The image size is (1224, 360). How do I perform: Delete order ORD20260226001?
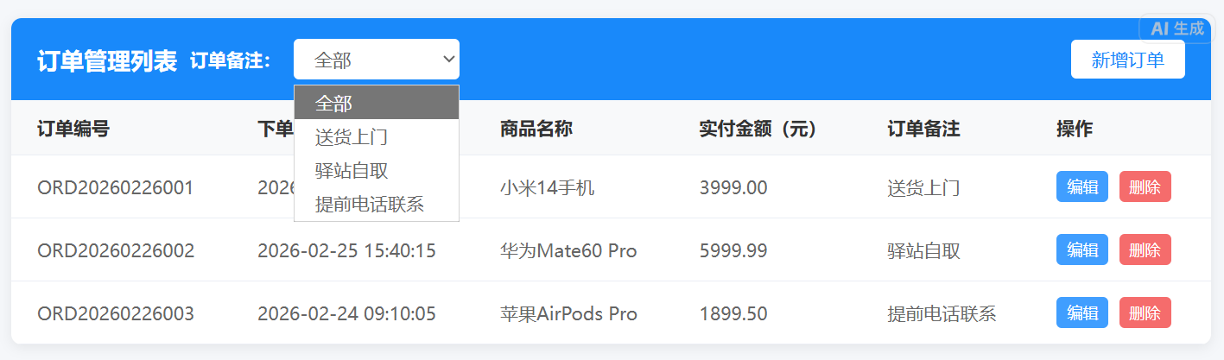tap(1145, 186)
